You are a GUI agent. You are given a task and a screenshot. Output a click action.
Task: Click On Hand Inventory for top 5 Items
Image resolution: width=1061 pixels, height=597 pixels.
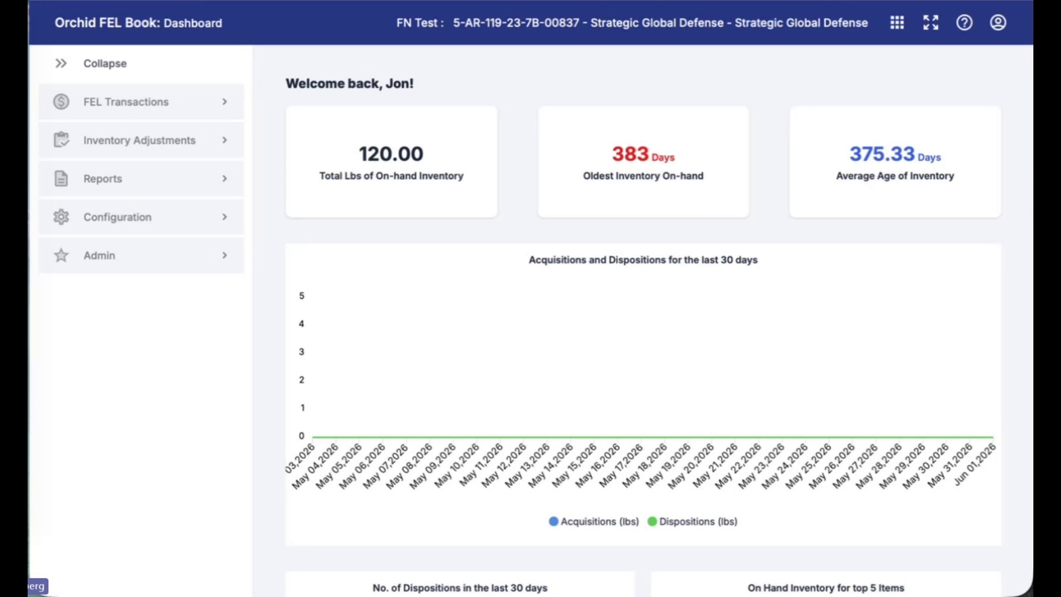pos(826,588)
